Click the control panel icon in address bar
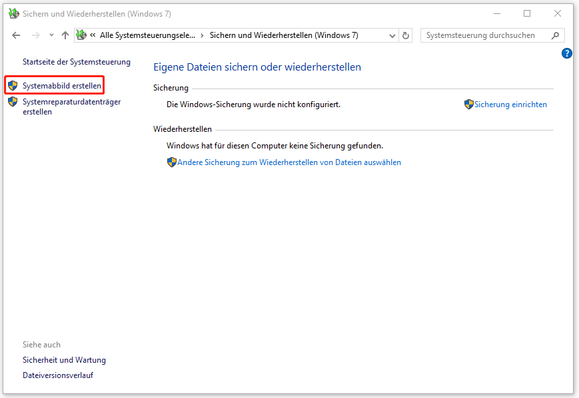Image resolution: width=579 pixels, height=398 pixels. pyautogui.click(x=81, y=35)
